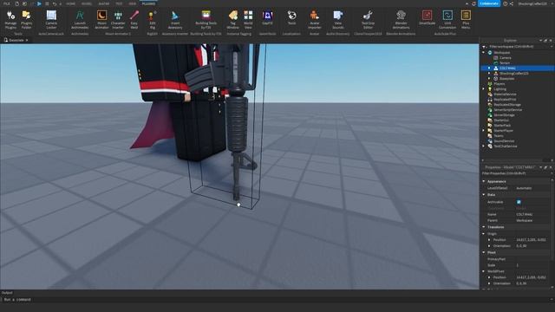Open the Tool Grip Editor

tap(368, 20)
